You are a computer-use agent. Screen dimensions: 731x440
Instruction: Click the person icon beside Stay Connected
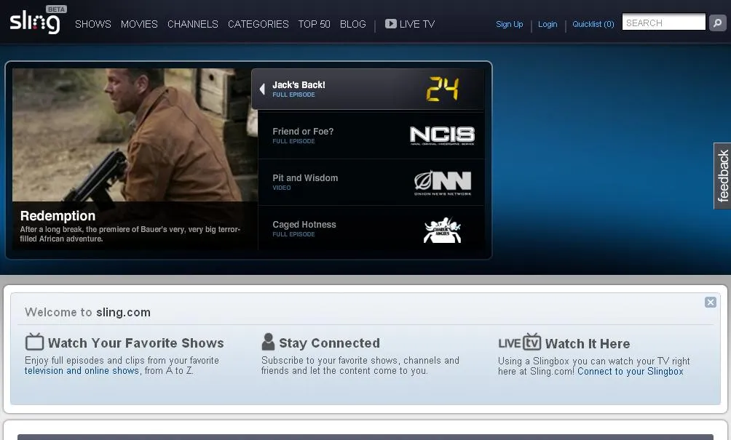coord(268,342)
